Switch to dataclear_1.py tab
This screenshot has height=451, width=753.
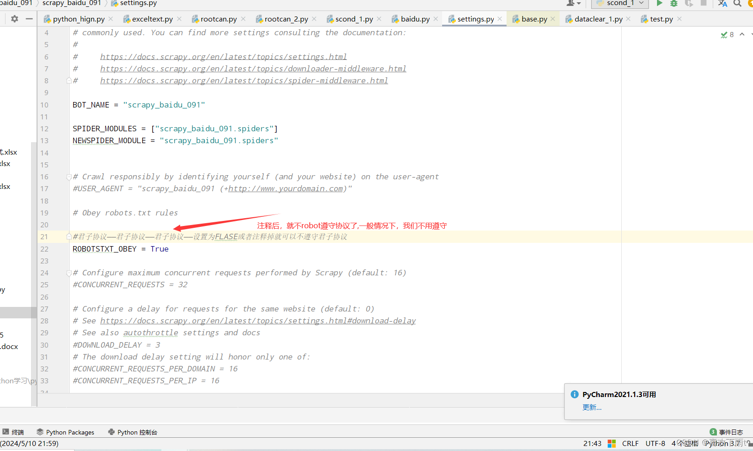click(x=598, y=19)
